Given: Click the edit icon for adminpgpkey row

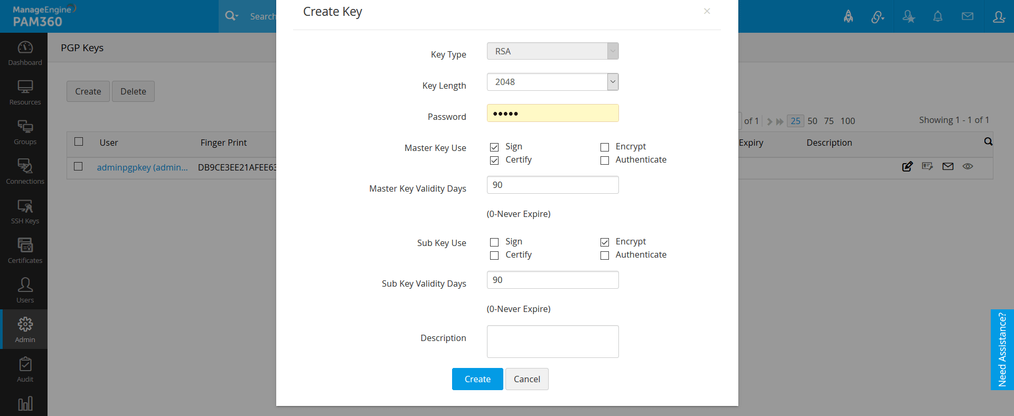Looking at the screenshot, I should 907,167.
